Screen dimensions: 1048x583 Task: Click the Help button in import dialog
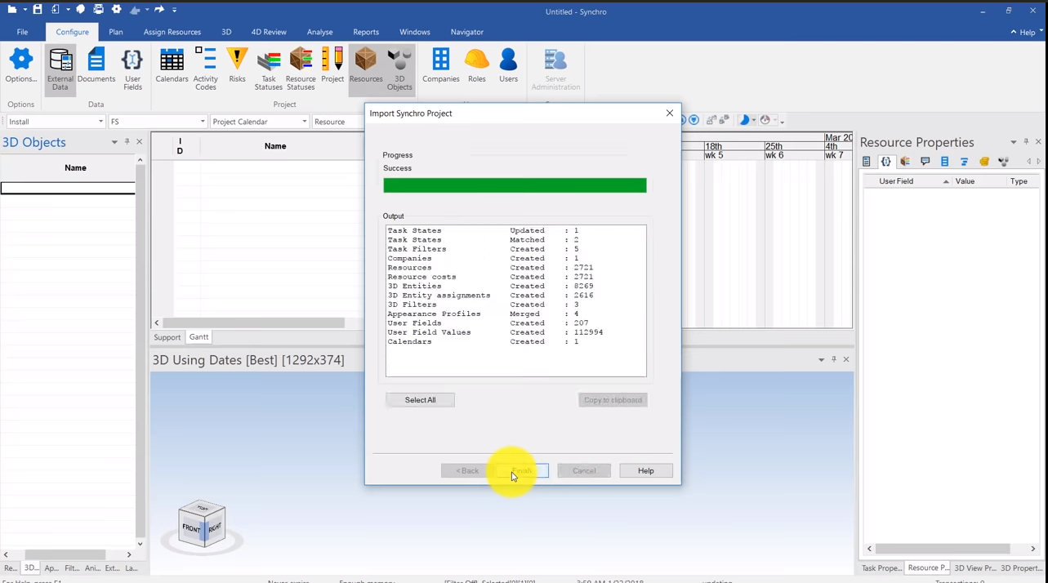646,470
